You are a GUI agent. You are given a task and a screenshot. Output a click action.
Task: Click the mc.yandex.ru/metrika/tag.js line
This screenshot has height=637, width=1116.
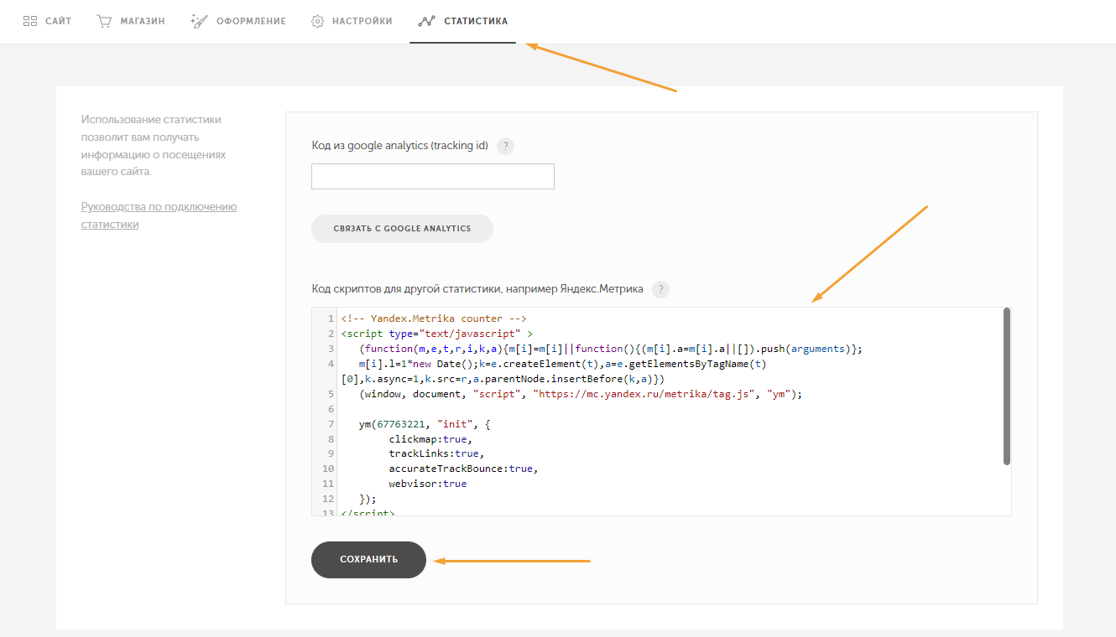[581, 394]
